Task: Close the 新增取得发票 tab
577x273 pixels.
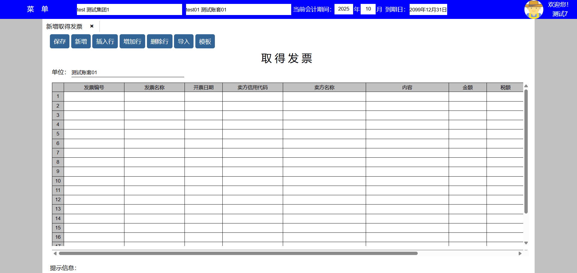Action: (x=92, y=26)
